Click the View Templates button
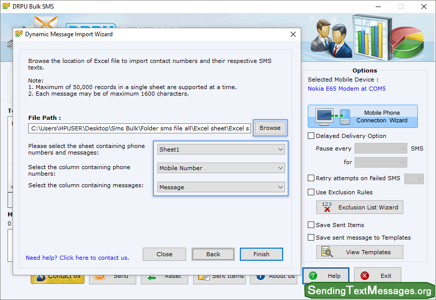436x300 pixels. [360, 252]
